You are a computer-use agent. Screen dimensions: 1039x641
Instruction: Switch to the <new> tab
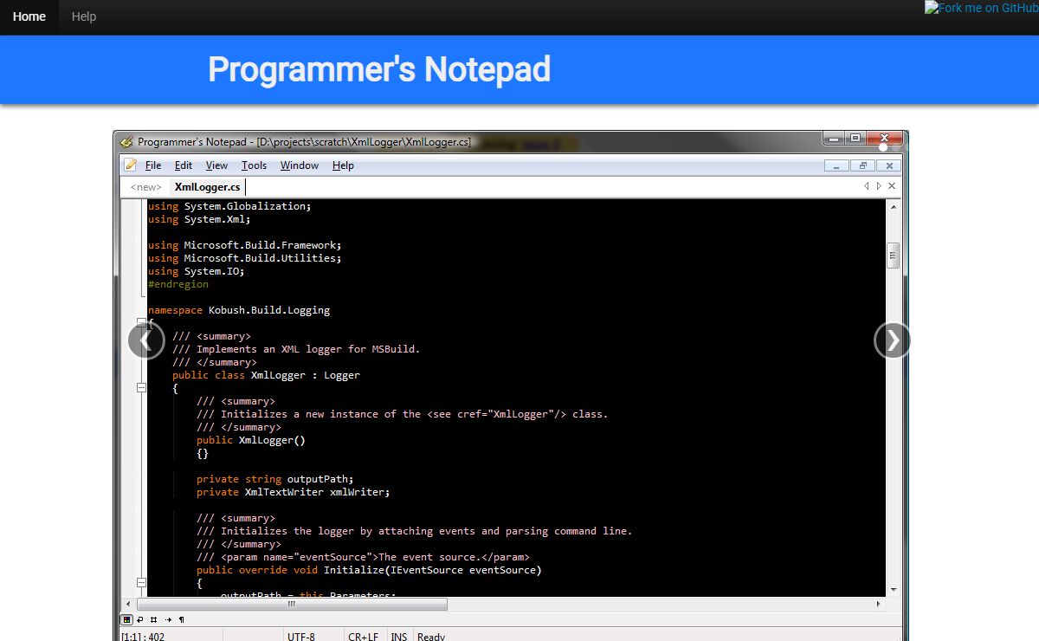(x=145, y=187)
